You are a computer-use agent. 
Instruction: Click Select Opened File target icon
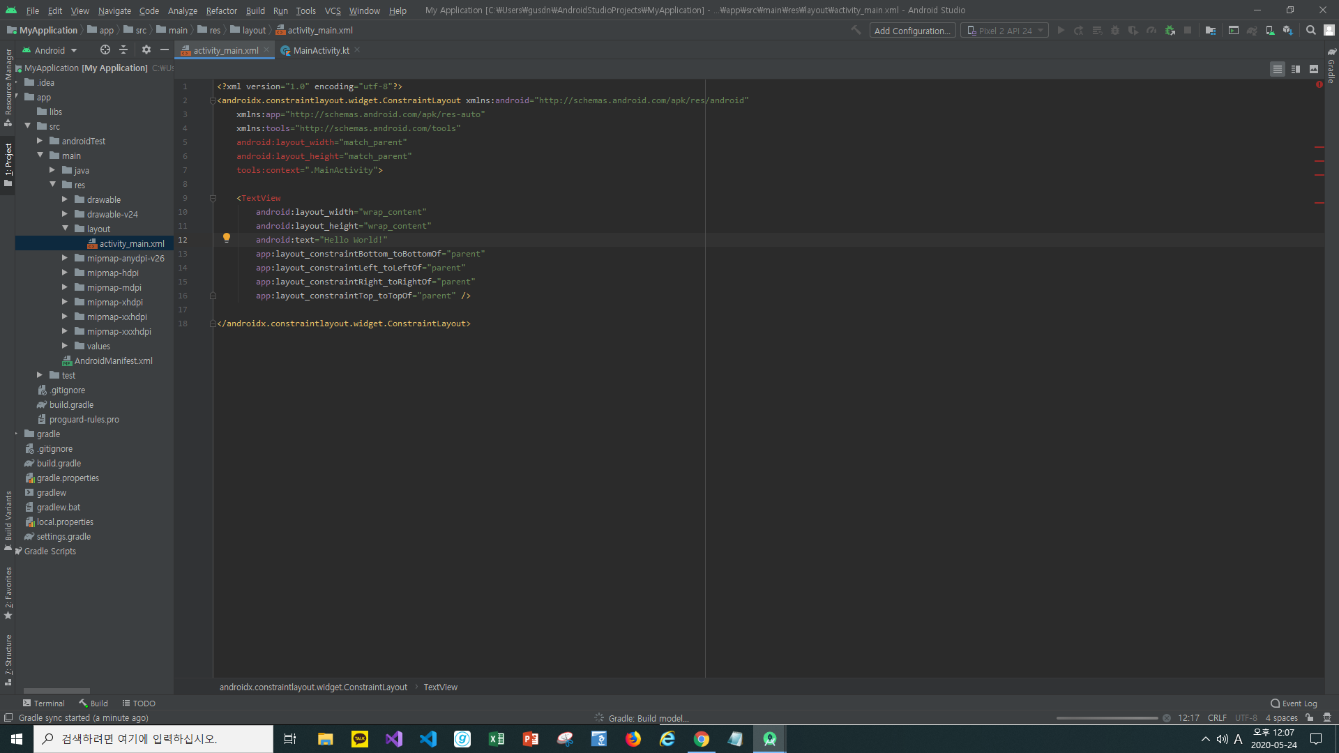pos(105,50)
